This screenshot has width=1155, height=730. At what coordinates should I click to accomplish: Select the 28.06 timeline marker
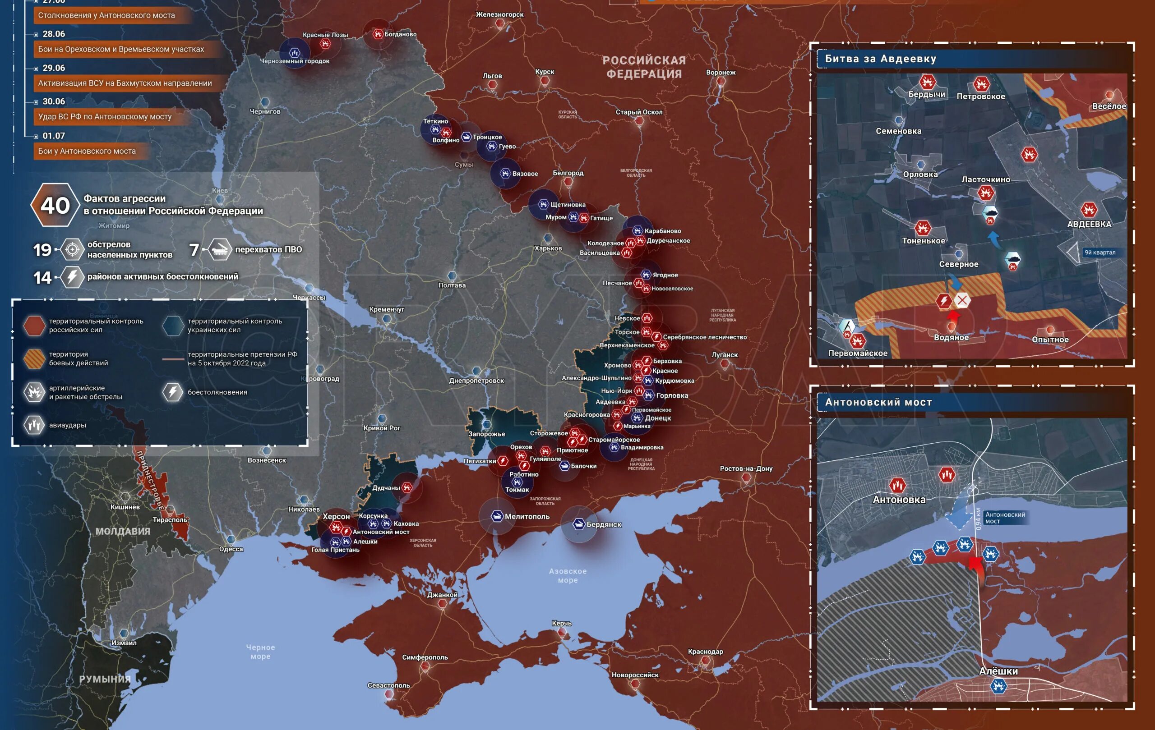click(36, 35)
